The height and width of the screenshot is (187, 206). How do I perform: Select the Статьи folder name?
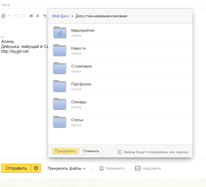77,120
